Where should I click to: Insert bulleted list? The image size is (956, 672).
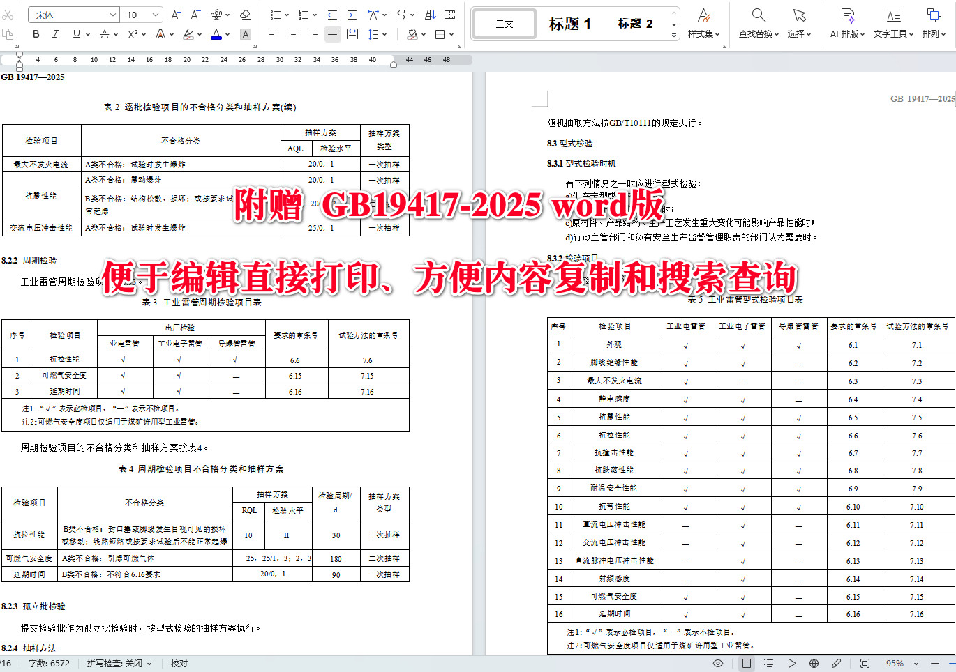(x=275, y=15)
